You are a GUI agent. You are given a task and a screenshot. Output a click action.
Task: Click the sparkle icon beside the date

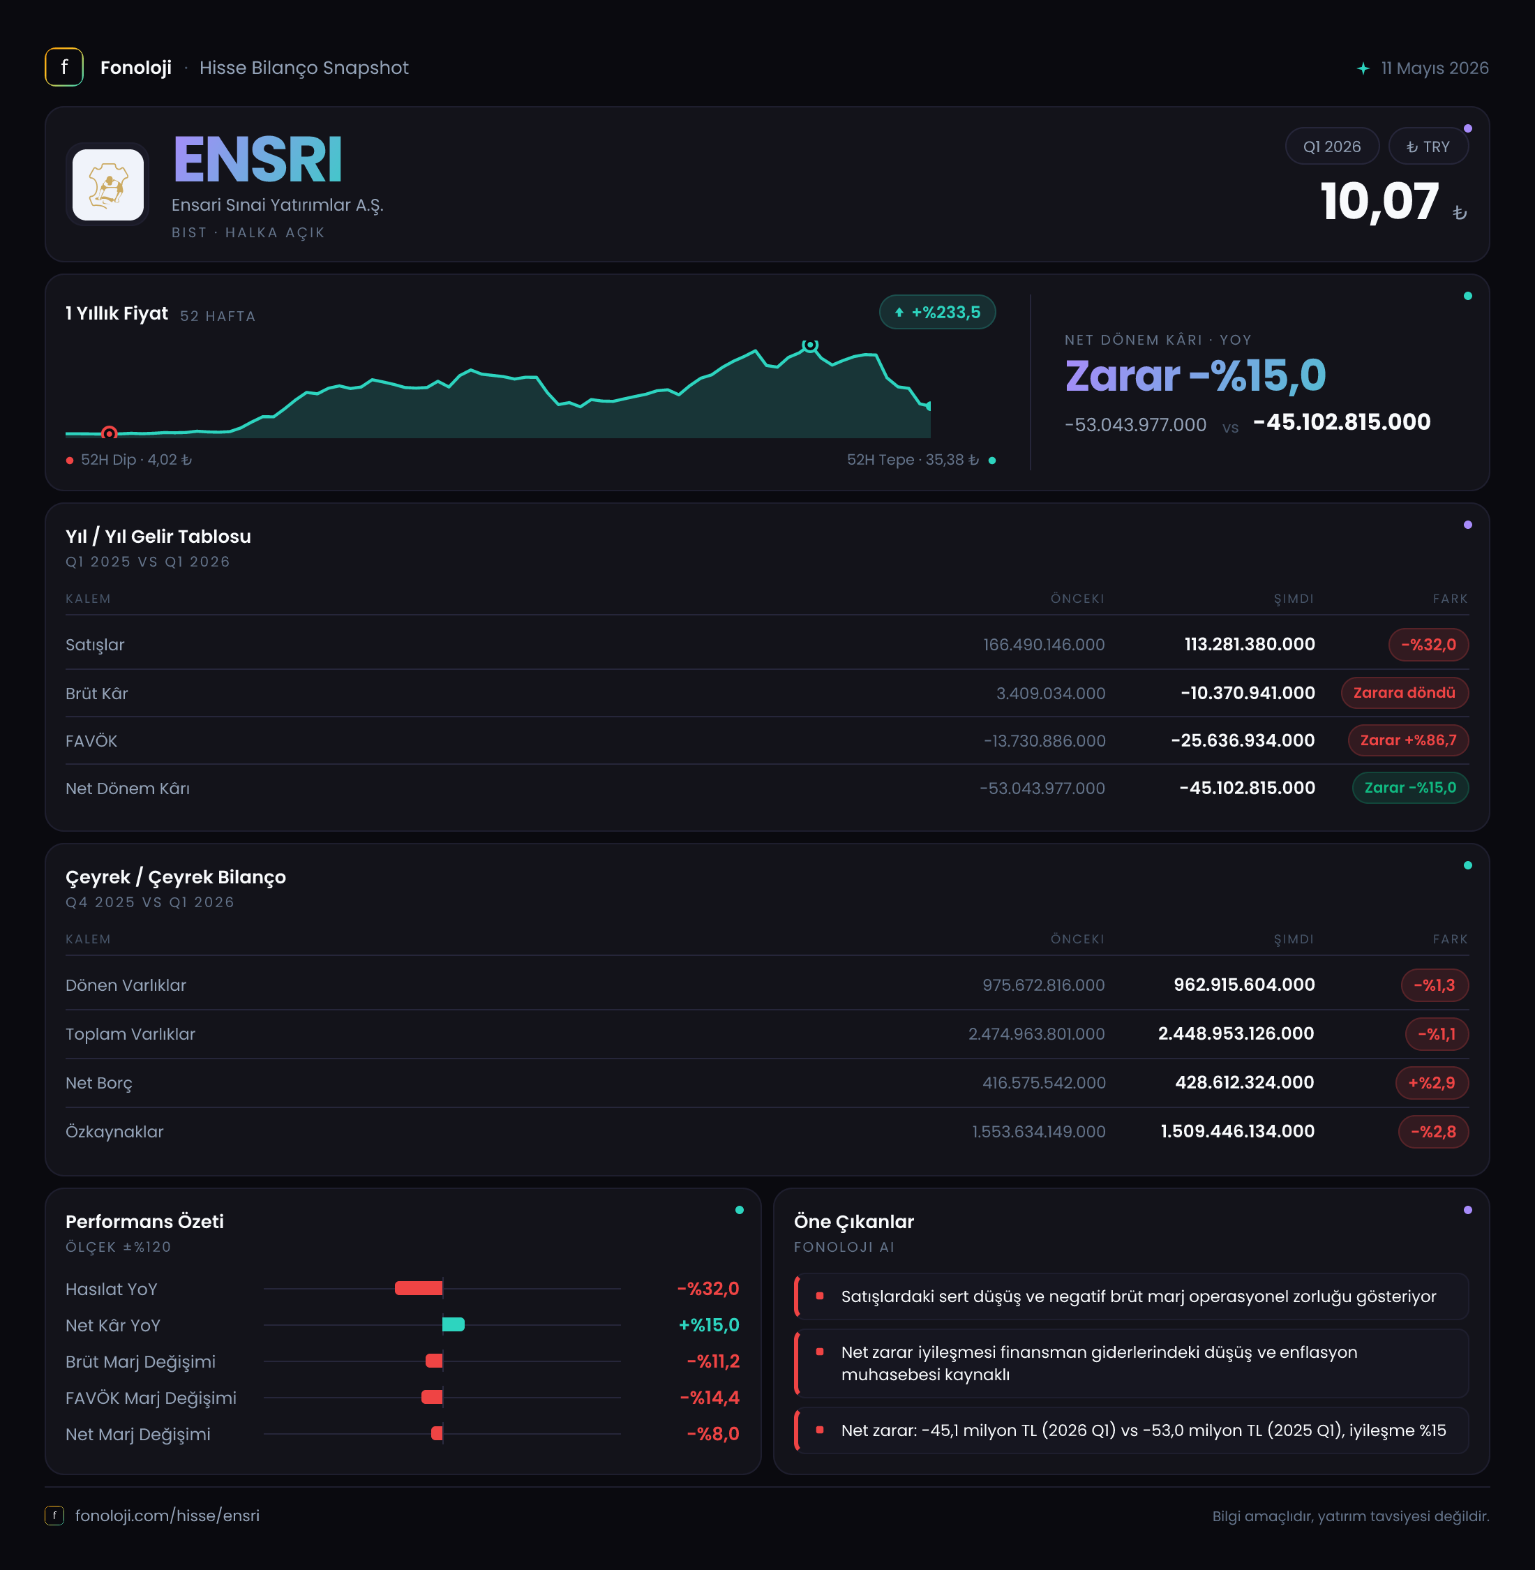click(x=1363, y=68)
